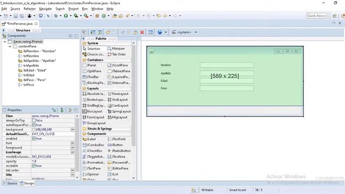Screen dimensions: 345x194
Task: Click the defaultCloseOperation EXIT_ON_CLOSE value
Action: [43, 134]
